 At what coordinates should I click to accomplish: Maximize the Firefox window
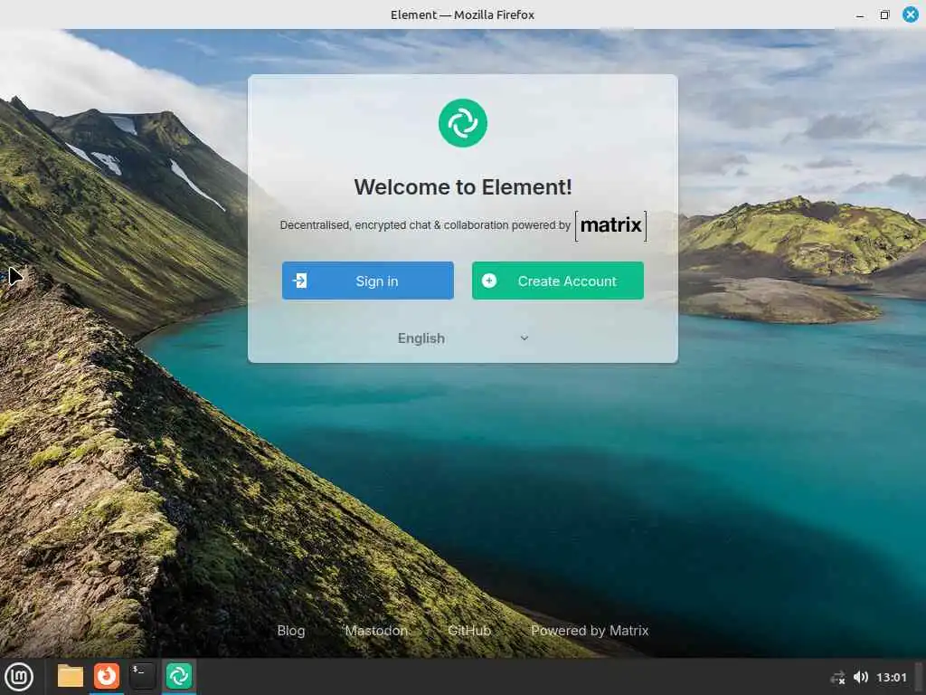pyautogui.click(x=884, y=14)
